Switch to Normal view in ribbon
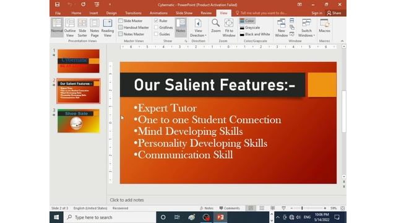The image size is (396, 223). click(x=57, y=27)
